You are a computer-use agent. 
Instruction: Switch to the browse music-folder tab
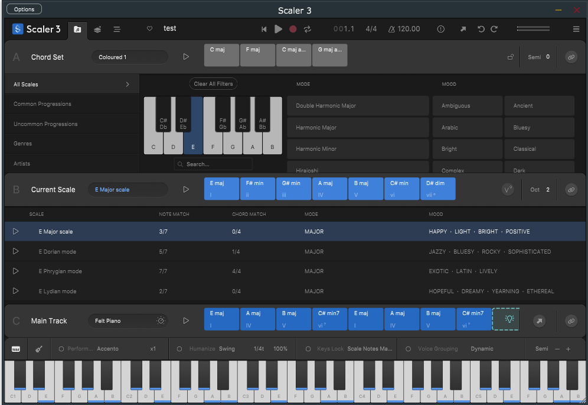pos(77,30)
